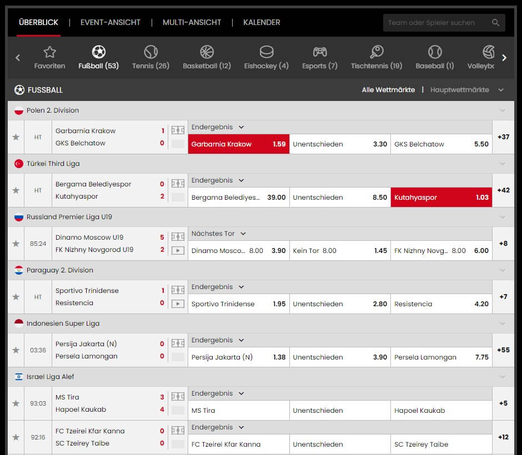Viewport: 522px width, 455px height.
Task: Open the Esports gamepad category
Action: 320,57
